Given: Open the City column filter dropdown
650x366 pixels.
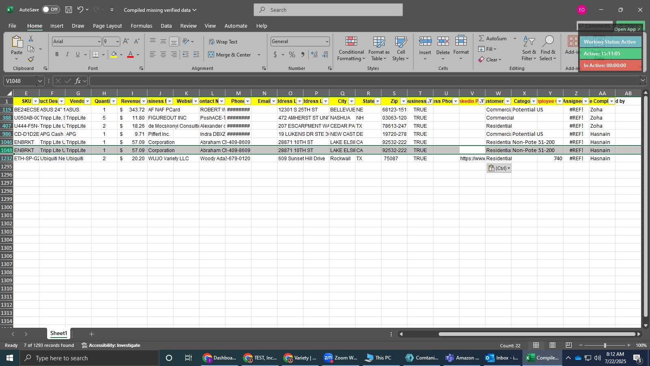Looking at the screenshot, I should tap(352, 101).
